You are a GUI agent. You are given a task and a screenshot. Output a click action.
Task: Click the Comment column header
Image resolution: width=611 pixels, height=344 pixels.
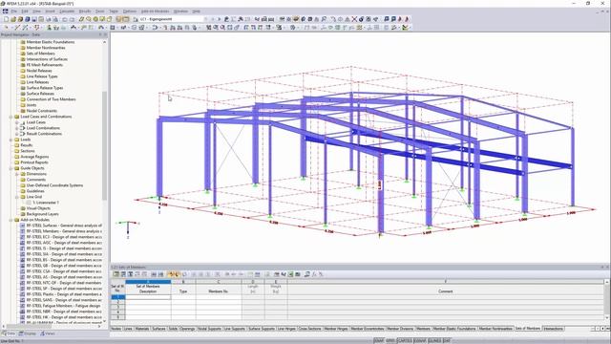(x=446, y=291)
